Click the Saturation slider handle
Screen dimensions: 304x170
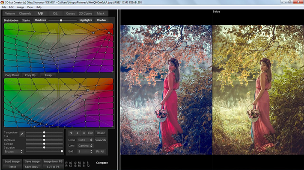tap(44, 147)
